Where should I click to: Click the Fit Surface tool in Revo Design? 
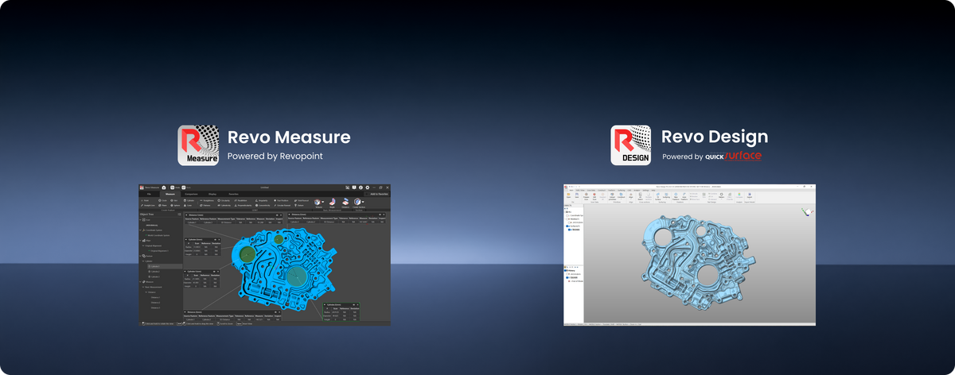point(657,195)
